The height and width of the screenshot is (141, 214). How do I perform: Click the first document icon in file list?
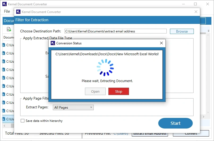coord(4,45)
